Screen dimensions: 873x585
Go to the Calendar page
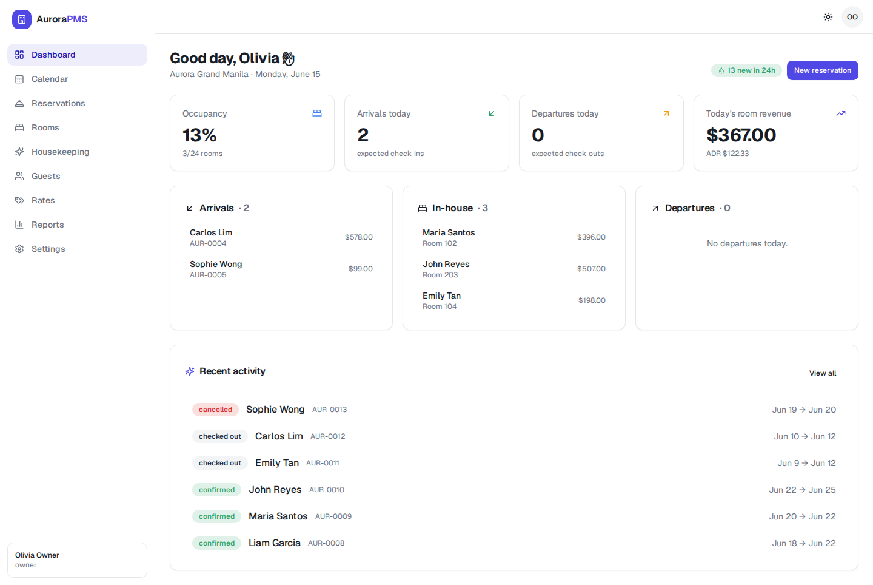77,79
